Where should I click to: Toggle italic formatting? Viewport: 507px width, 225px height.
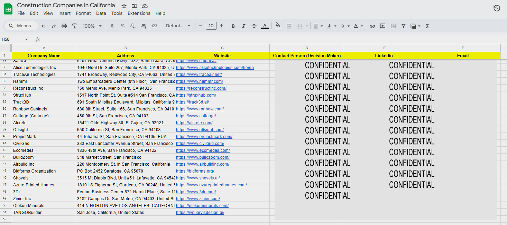coord(243,26)
